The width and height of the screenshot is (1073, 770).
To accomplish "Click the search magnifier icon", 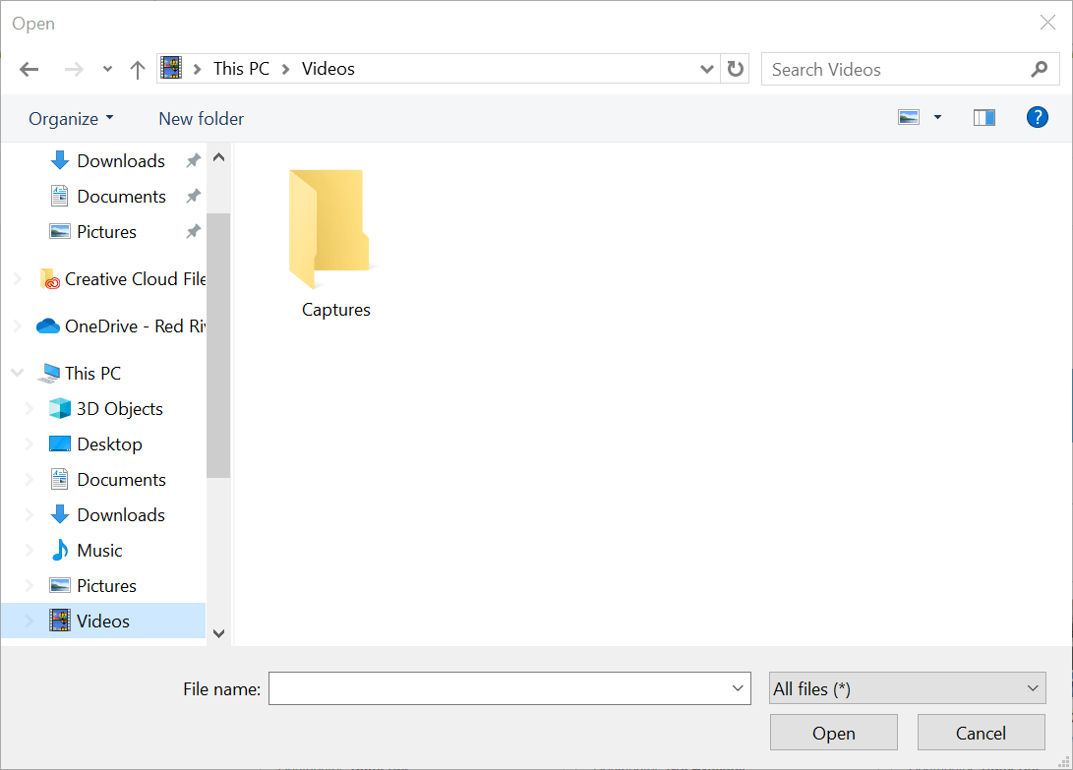I will click(1039, 69).
